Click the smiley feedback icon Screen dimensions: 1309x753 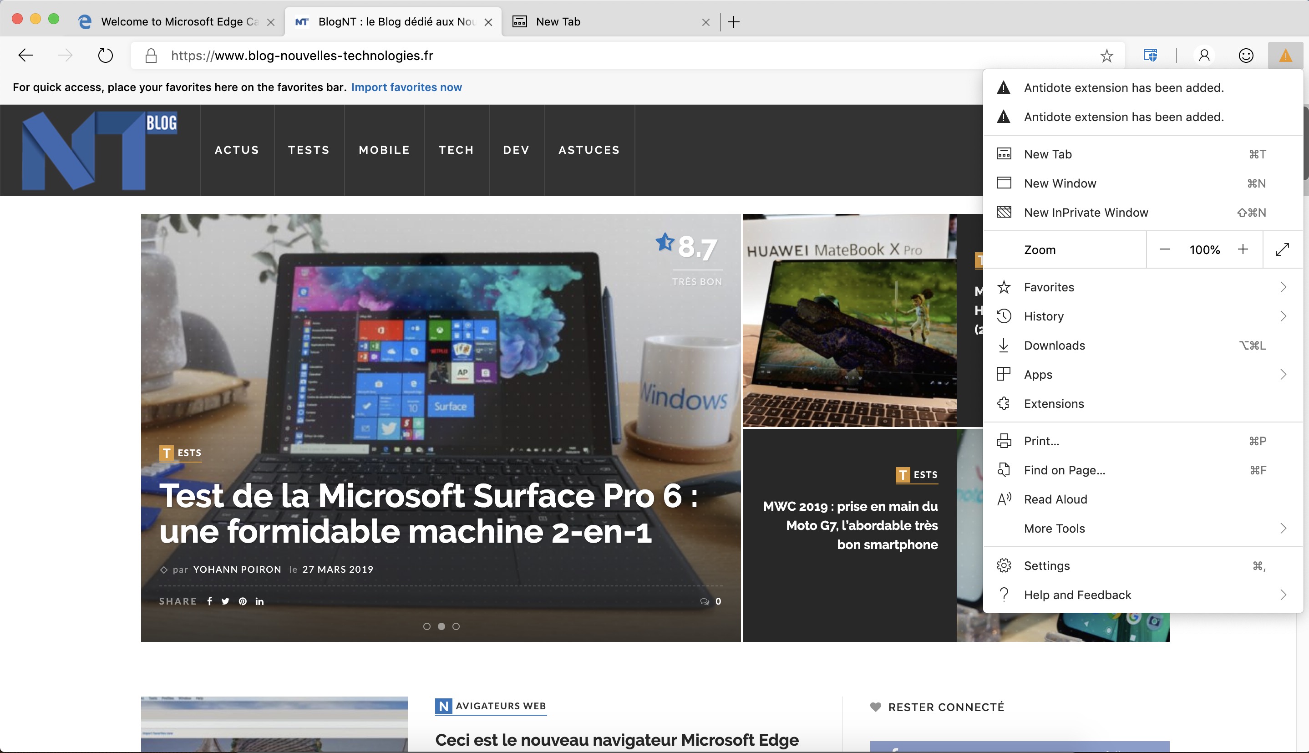tap(1246, 56)
